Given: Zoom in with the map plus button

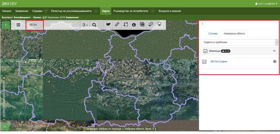Looking at the screenshot, I should pos(4,78).
